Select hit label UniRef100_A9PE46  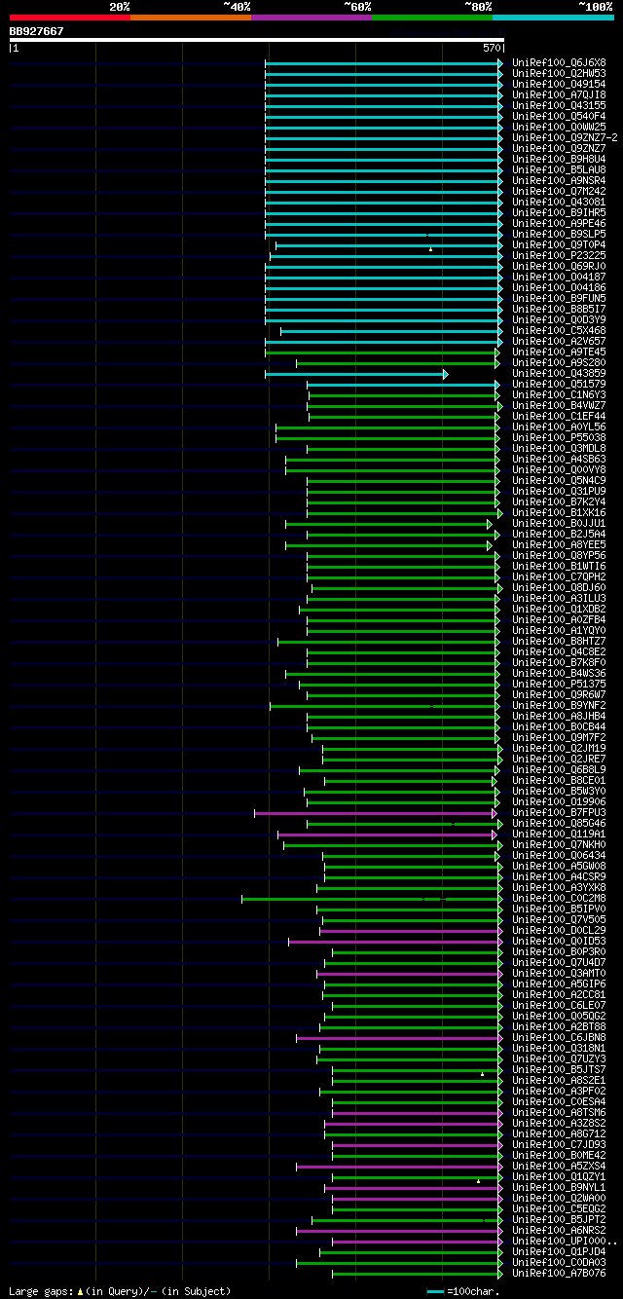[559, 223]
